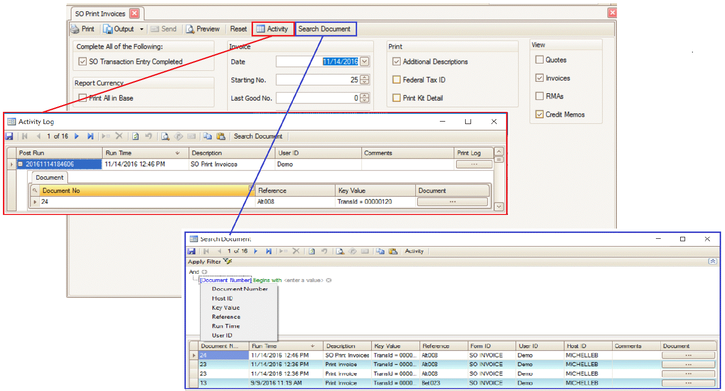The image size is (725, 391).
Task: Open Preview from the main toolbar
Action: tap(203, 29)
